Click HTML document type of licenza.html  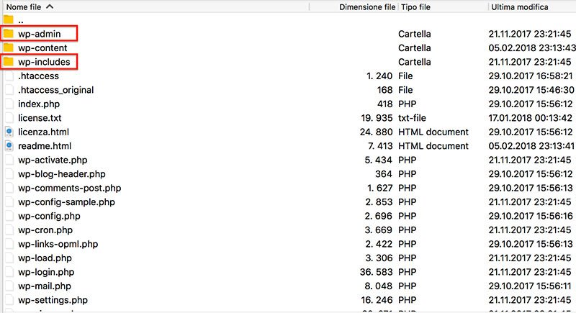433,132
